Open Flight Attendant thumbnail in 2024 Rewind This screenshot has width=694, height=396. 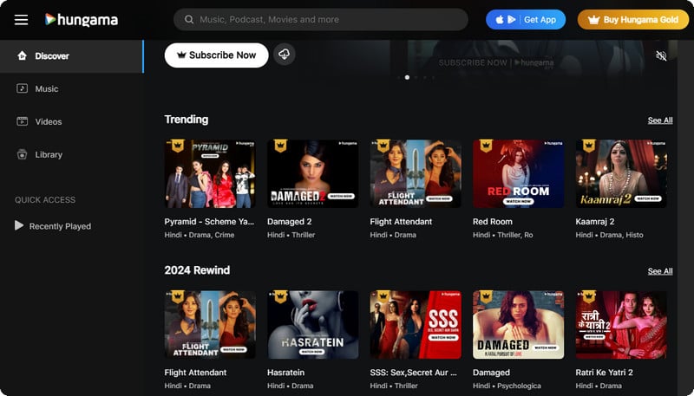click(210, 324)
